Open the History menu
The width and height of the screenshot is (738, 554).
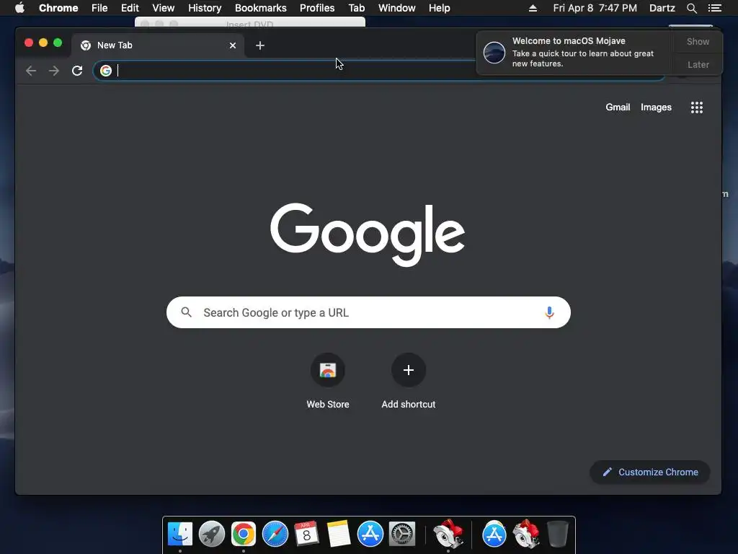click(x=205, y=8)
